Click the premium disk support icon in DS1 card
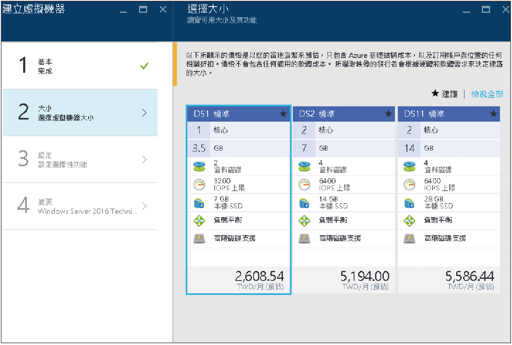The height and width of the screenshot is (345, 512). tap(199, 238)
